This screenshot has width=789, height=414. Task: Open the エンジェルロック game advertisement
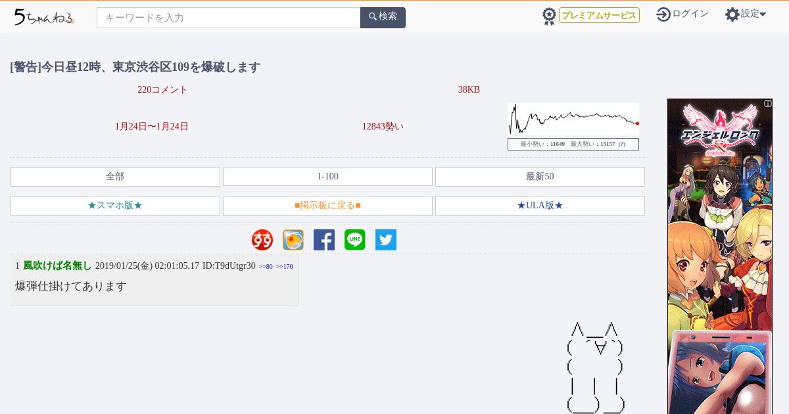click(x=720, y=256)
